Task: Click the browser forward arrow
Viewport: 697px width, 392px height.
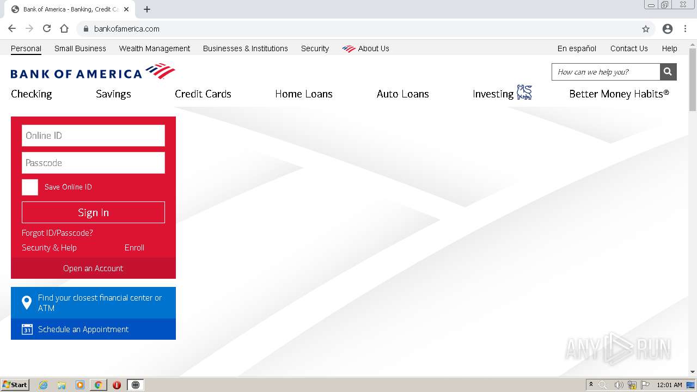Action: click(x=29, y=29)
